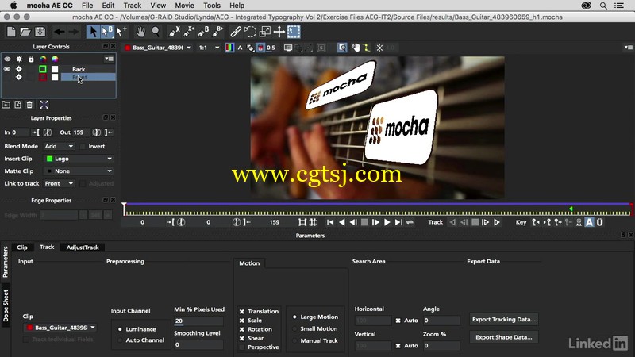Click the Back layer green outline color
The image size is (635, 357).
(x=43, y=69)
